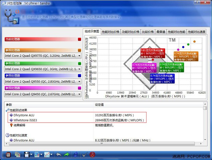
Task: Click the clock icon beside 性能对比速度
Action: 7,135
